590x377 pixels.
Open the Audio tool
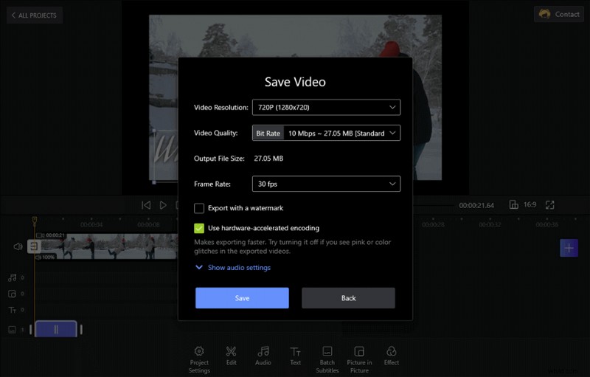(x=263, y=356)
